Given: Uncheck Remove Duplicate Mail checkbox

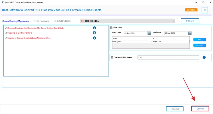Looking at the screenshot, I should click(6, 28).
